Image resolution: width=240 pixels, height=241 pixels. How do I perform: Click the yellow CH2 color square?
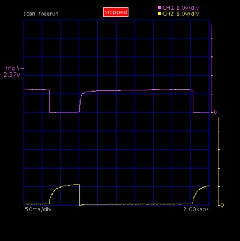[159, 14]
